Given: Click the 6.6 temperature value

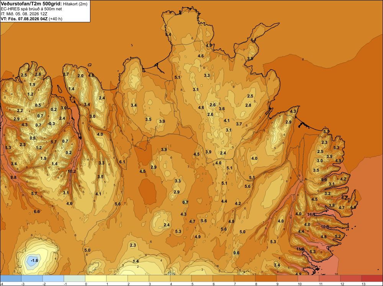Looking at the screenshot, I should click(37, 211).
